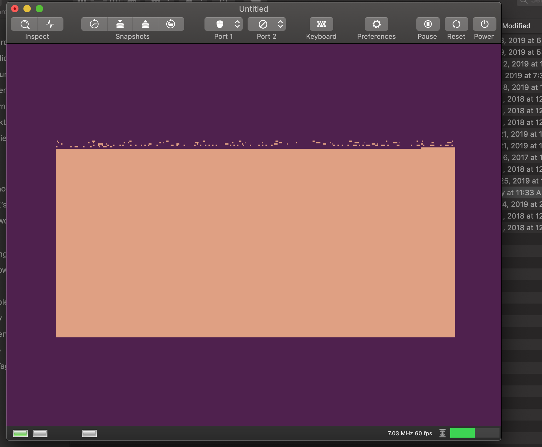Click the green power LED in status bar
This screenshot has height=447, width=542.
pos(20,433)
